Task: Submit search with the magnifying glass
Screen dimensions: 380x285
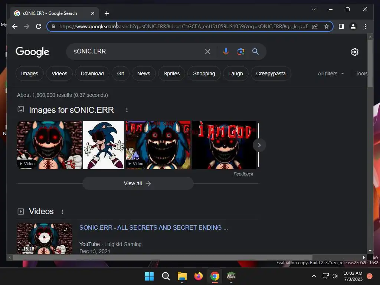Action: (x=255, y=52)
